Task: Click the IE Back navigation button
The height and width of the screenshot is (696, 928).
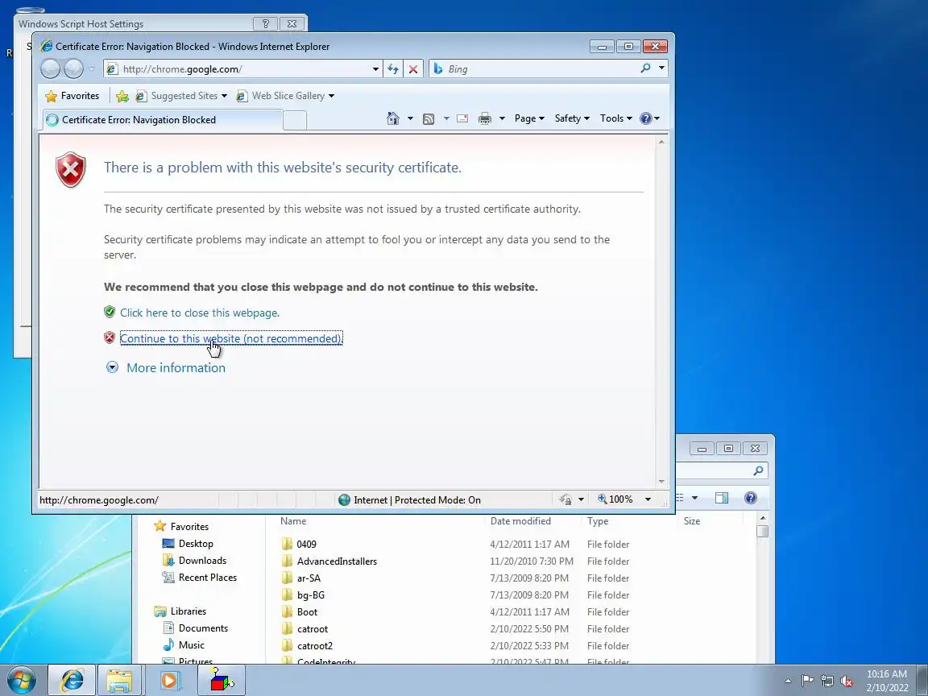Action: (x=50, y=68)
